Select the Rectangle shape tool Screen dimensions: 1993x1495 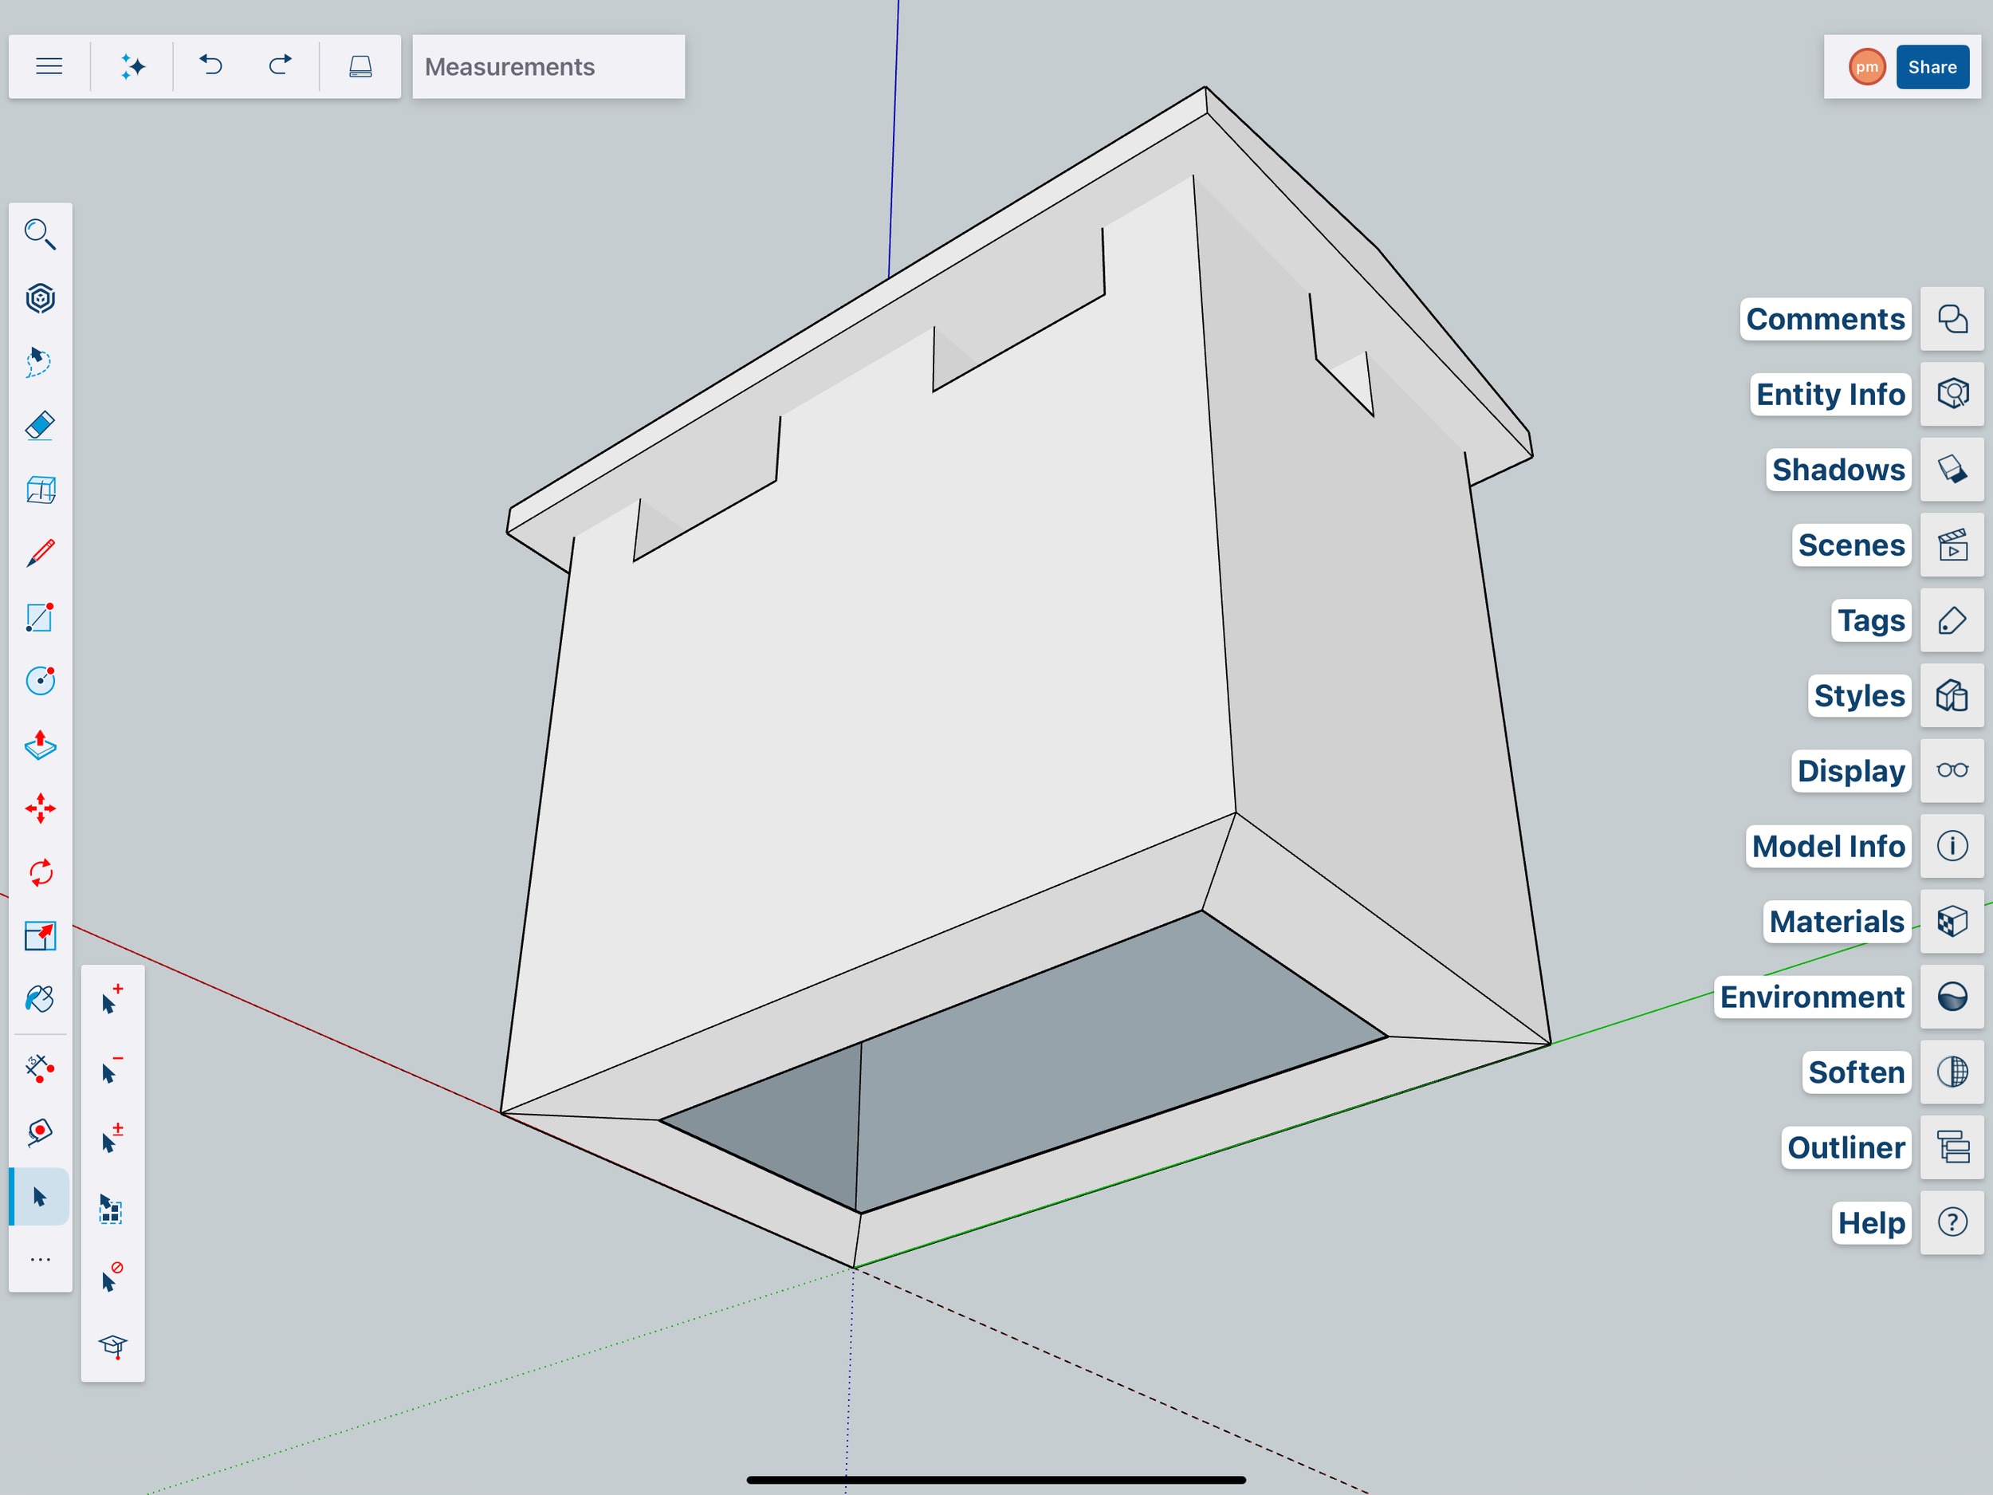point(40,617)
